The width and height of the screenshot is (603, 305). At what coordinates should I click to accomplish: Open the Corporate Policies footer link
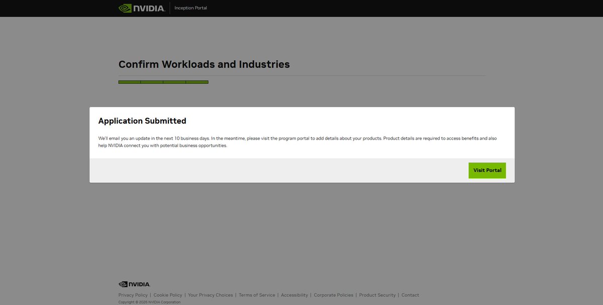click(x=334, y=295)
